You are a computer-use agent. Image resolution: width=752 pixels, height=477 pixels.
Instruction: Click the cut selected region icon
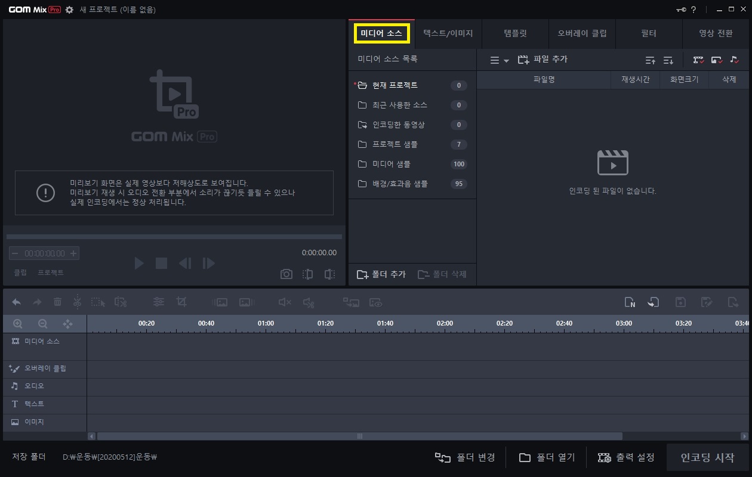click(121, 302)
